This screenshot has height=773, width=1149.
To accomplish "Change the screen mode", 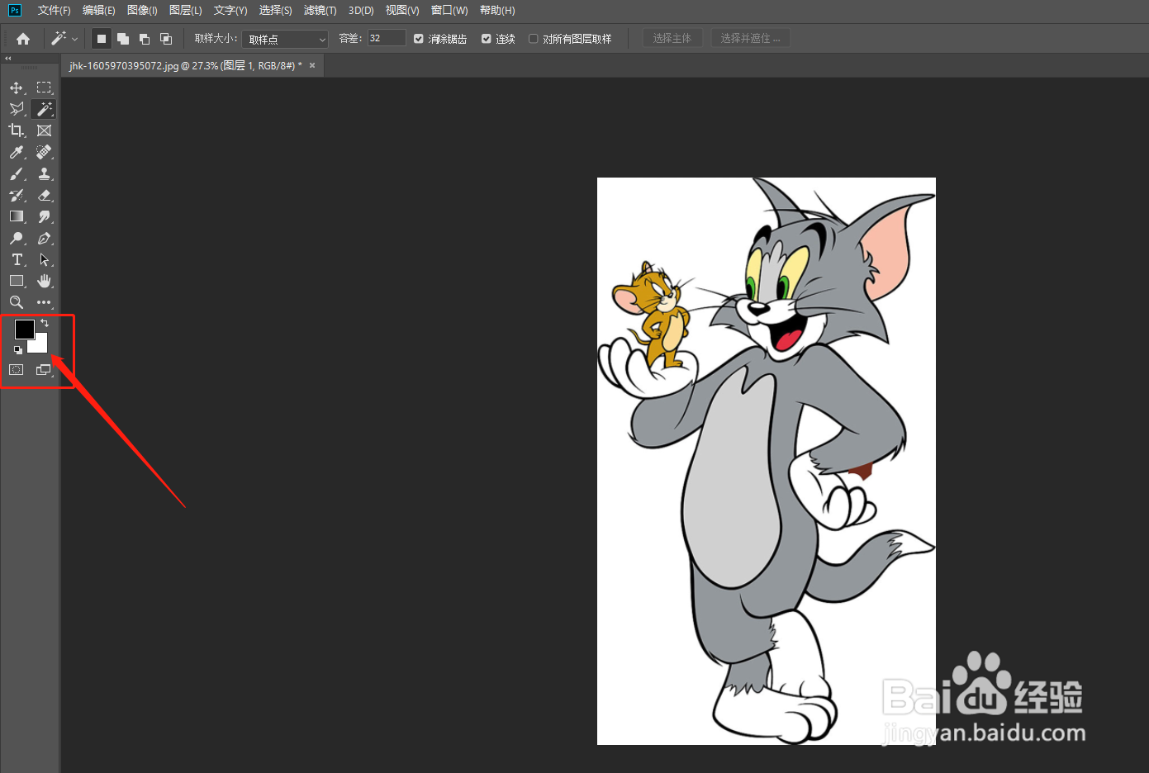I will tap(45, 370).
